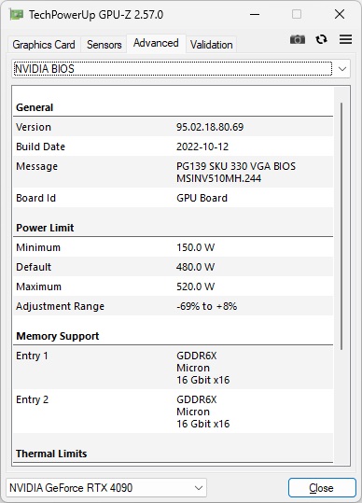Take a screenshot with the camera icon
Screen dimensions: 362x503
coord(298,39)
